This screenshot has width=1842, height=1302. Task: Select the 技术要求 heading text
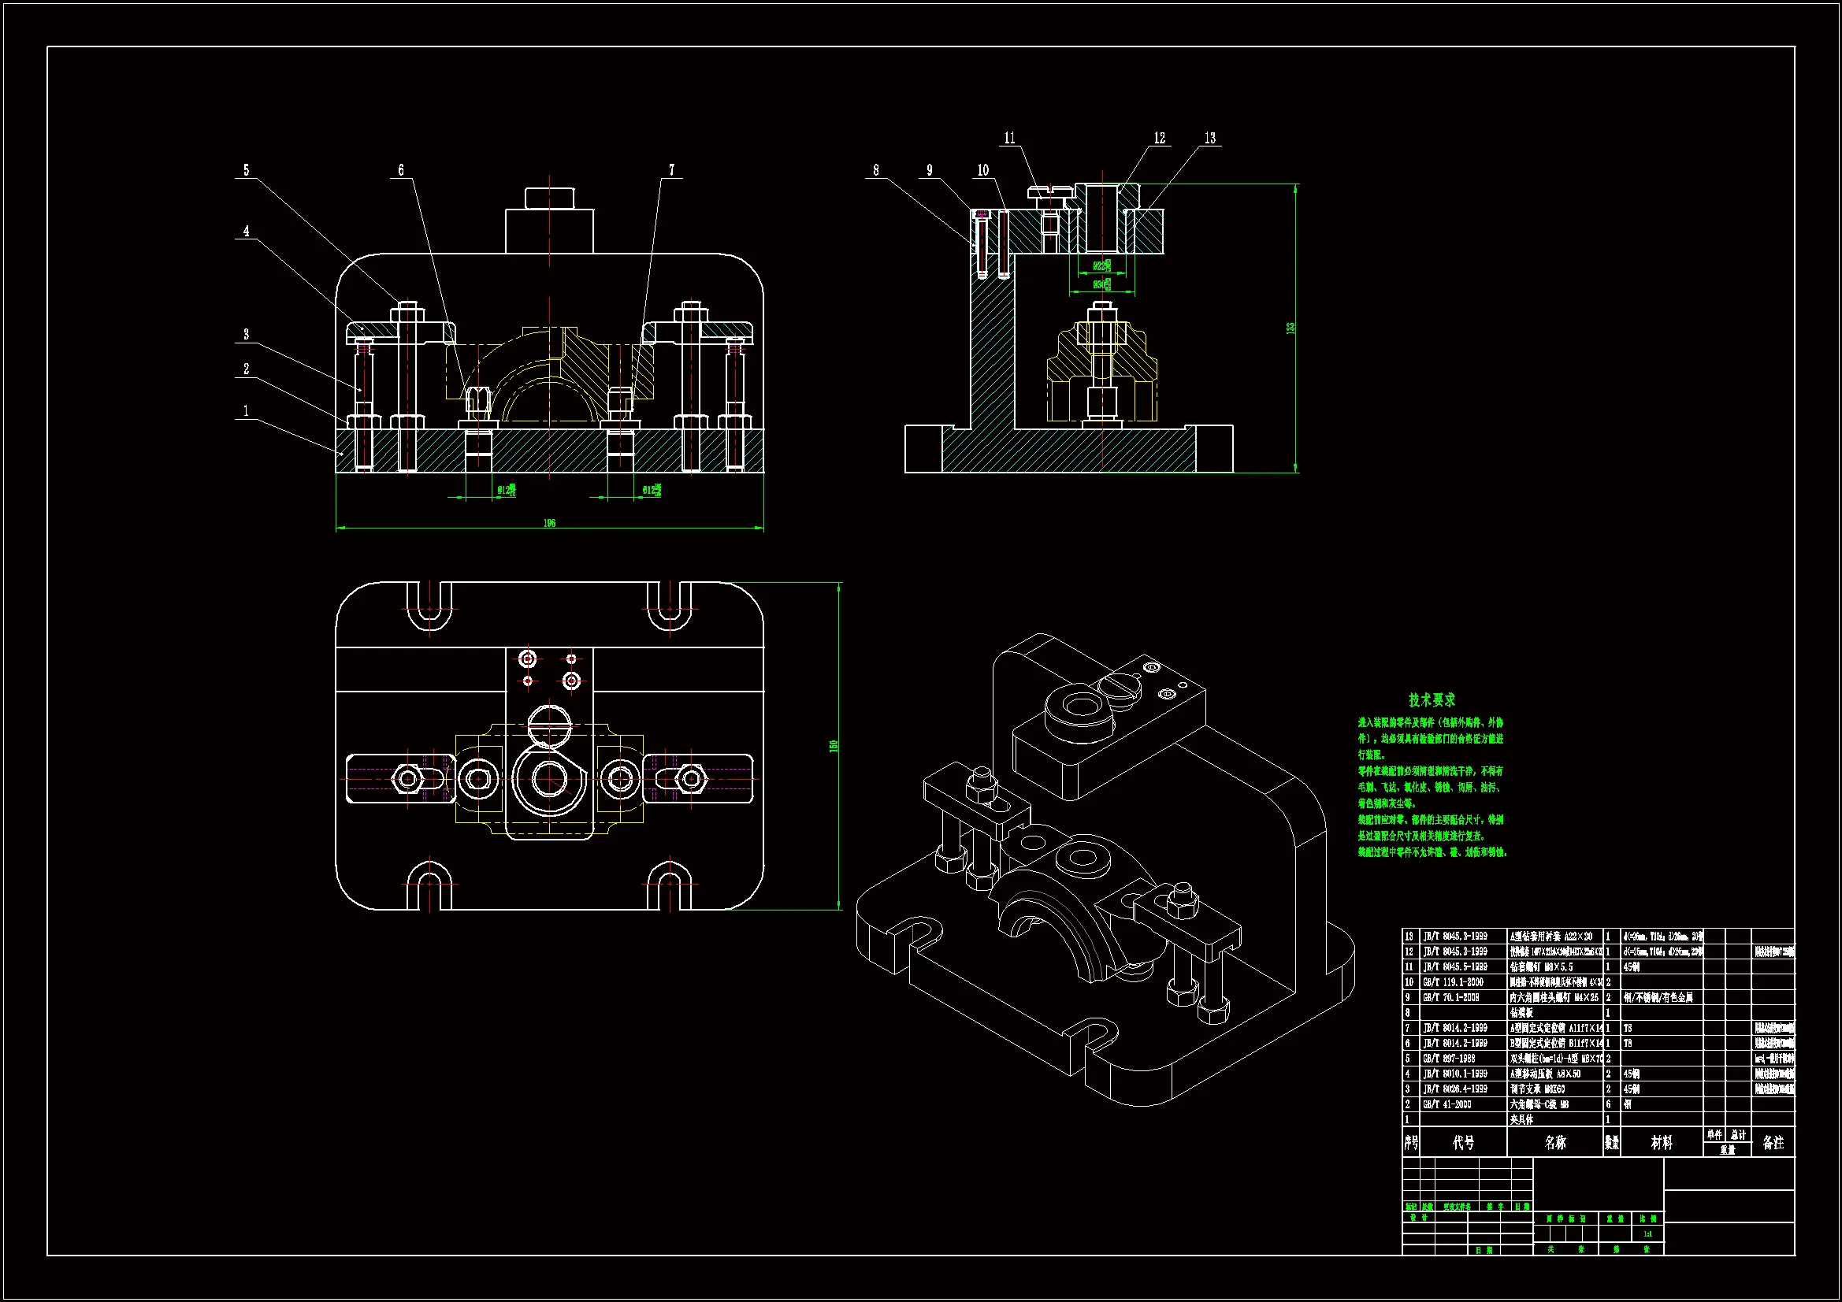(x=1432, y=700)
